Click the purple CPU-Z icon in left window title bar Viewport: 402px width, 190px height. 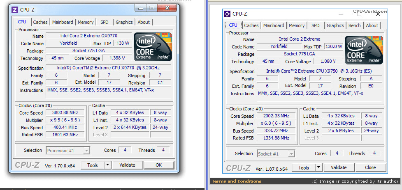pyautogui.click(x=15, y=10)
